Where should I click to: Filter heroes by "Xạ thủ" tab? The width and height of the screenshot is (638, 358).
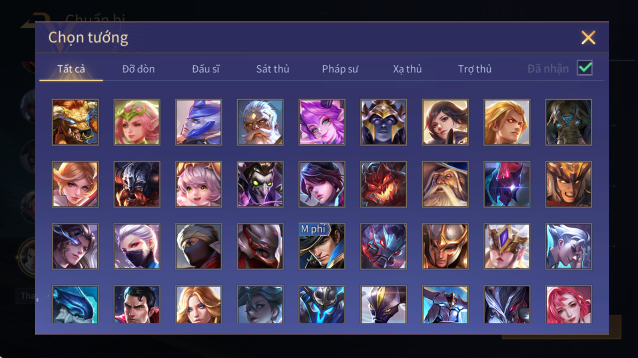point(407,69)
